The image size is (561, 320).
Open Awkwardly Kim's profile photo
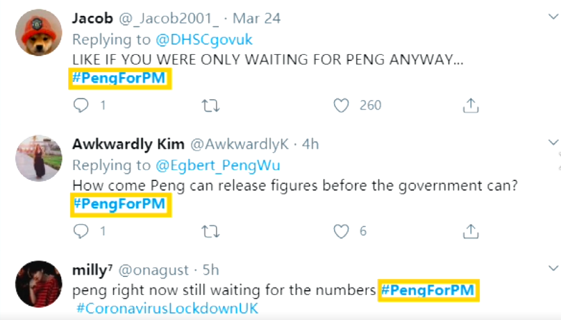(x=39, y=158)
